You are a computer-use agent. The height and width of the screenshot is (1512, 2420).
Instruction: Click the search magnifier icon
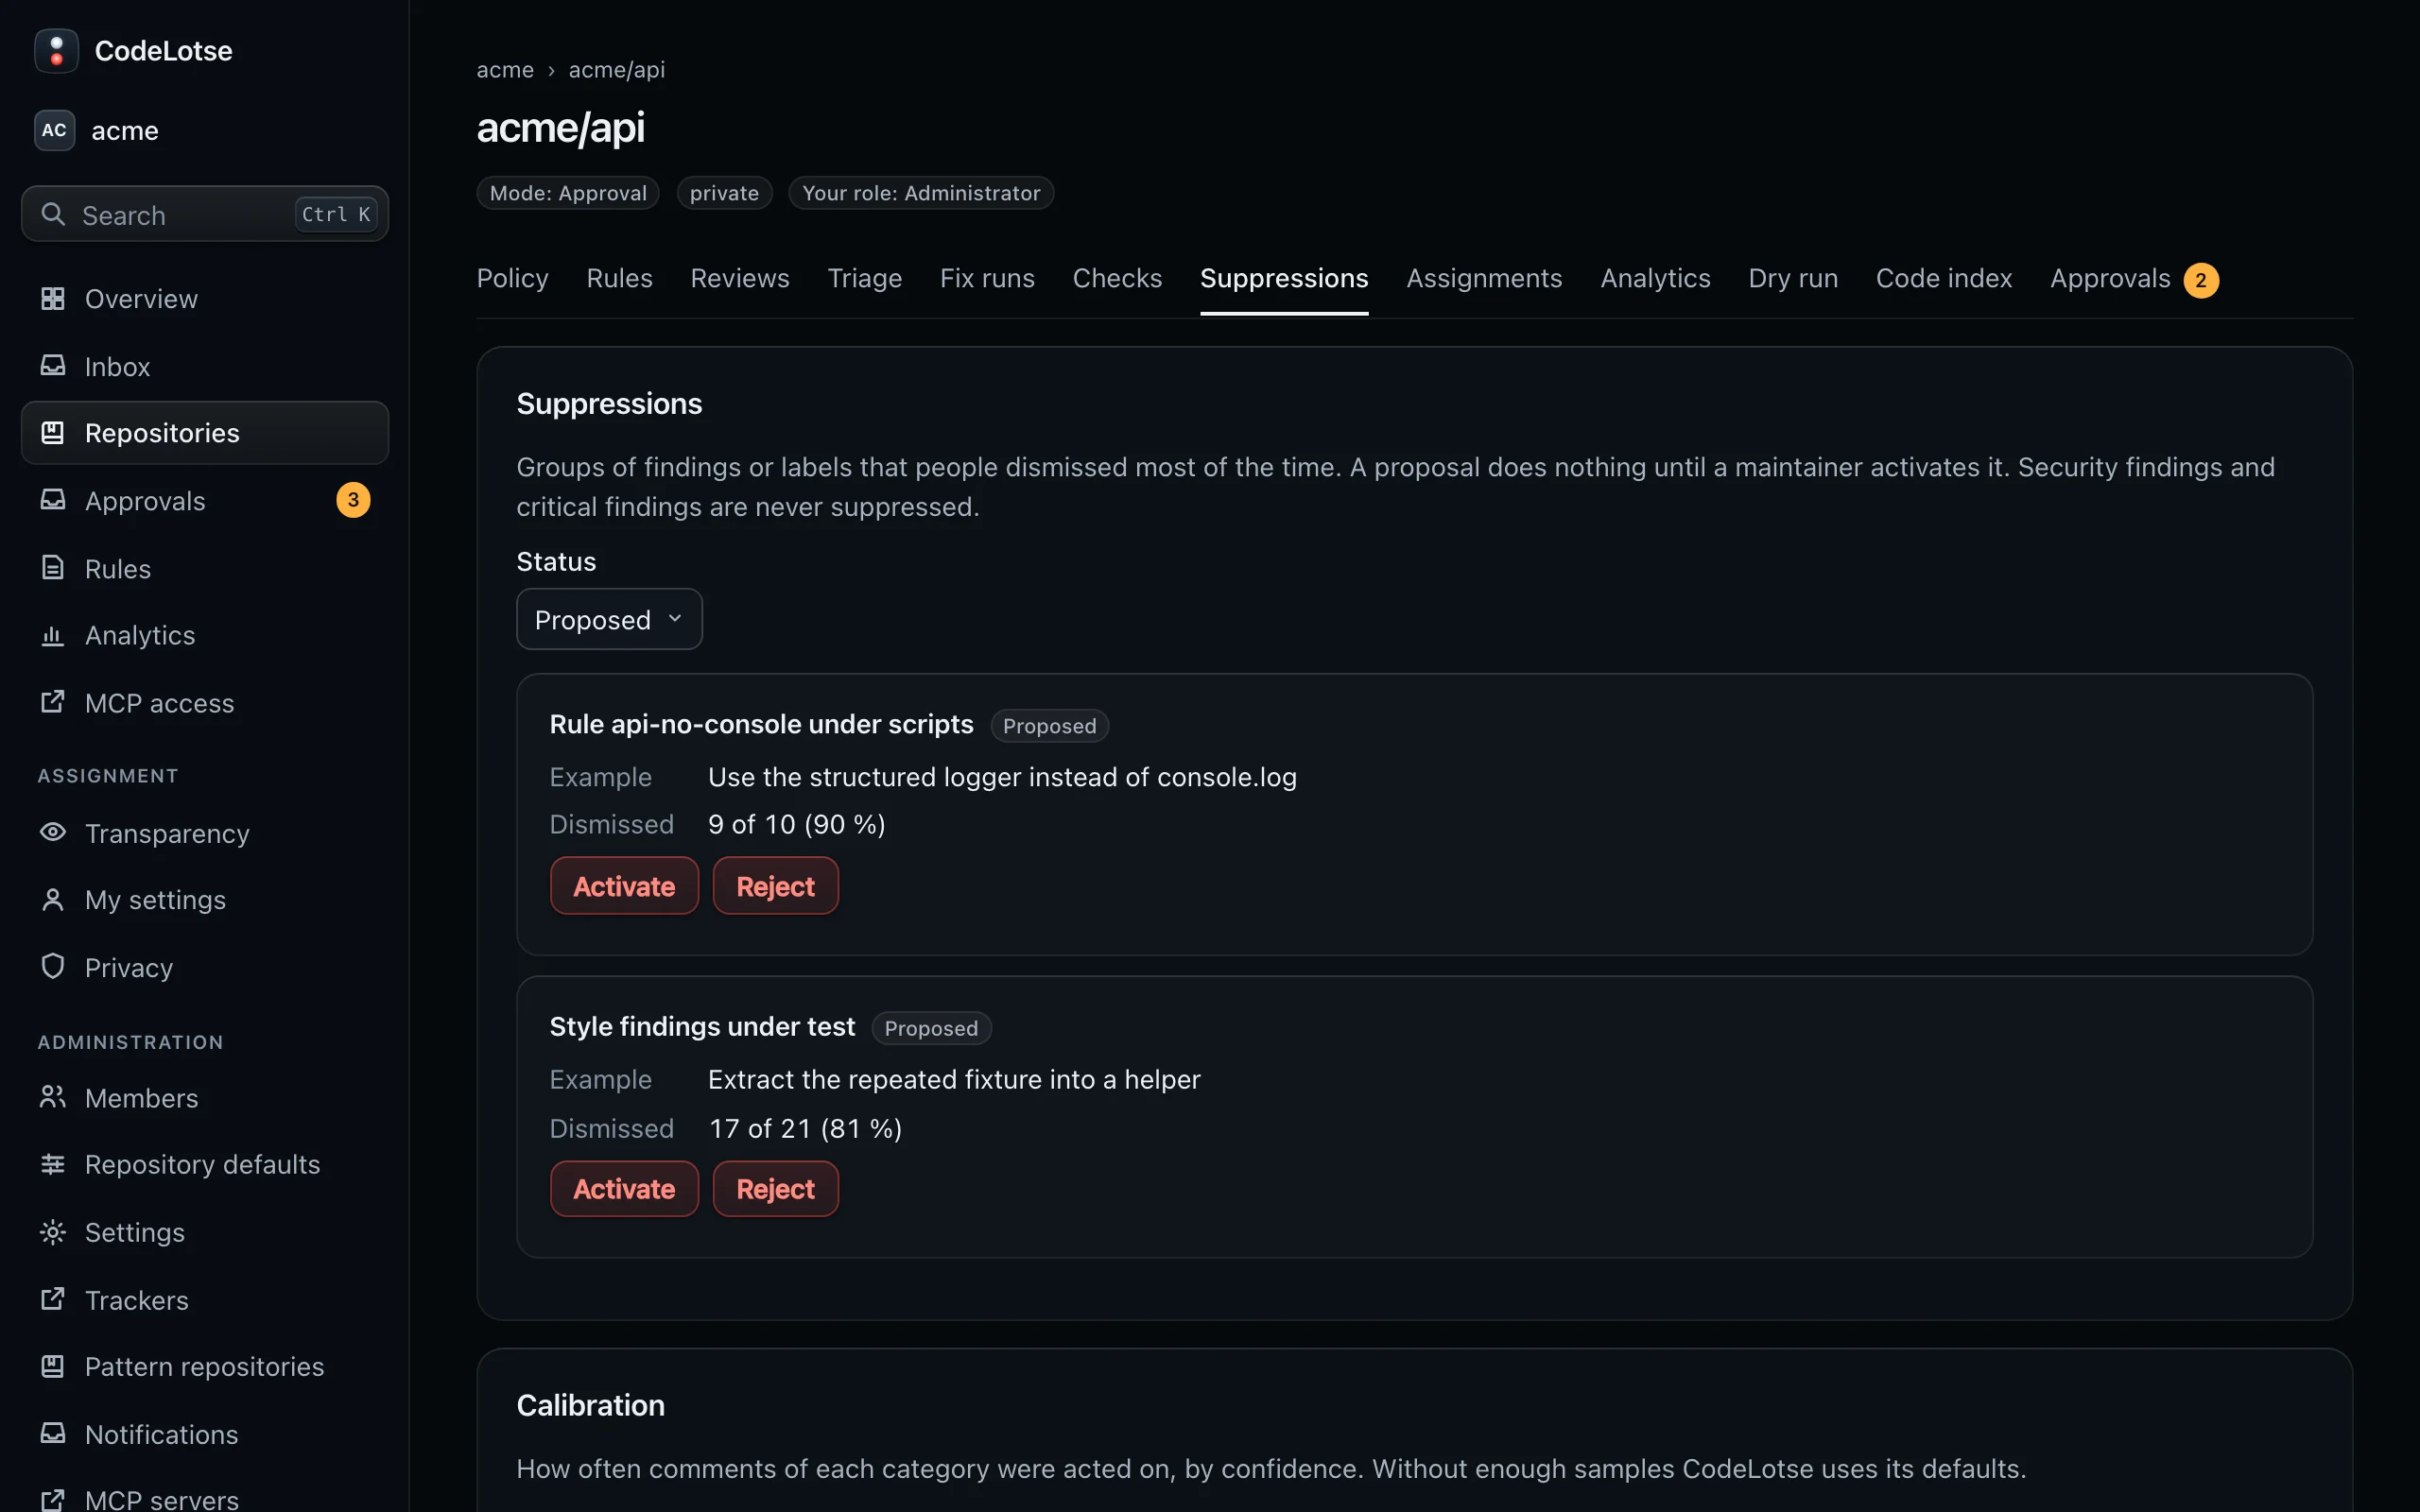[x=53, y=214]
